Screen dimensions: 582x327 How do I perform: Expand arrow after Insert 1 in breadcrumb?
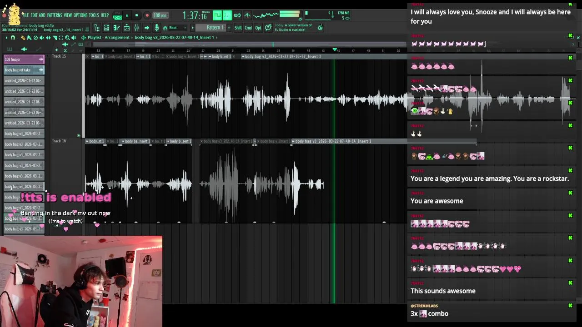(216, 38)
